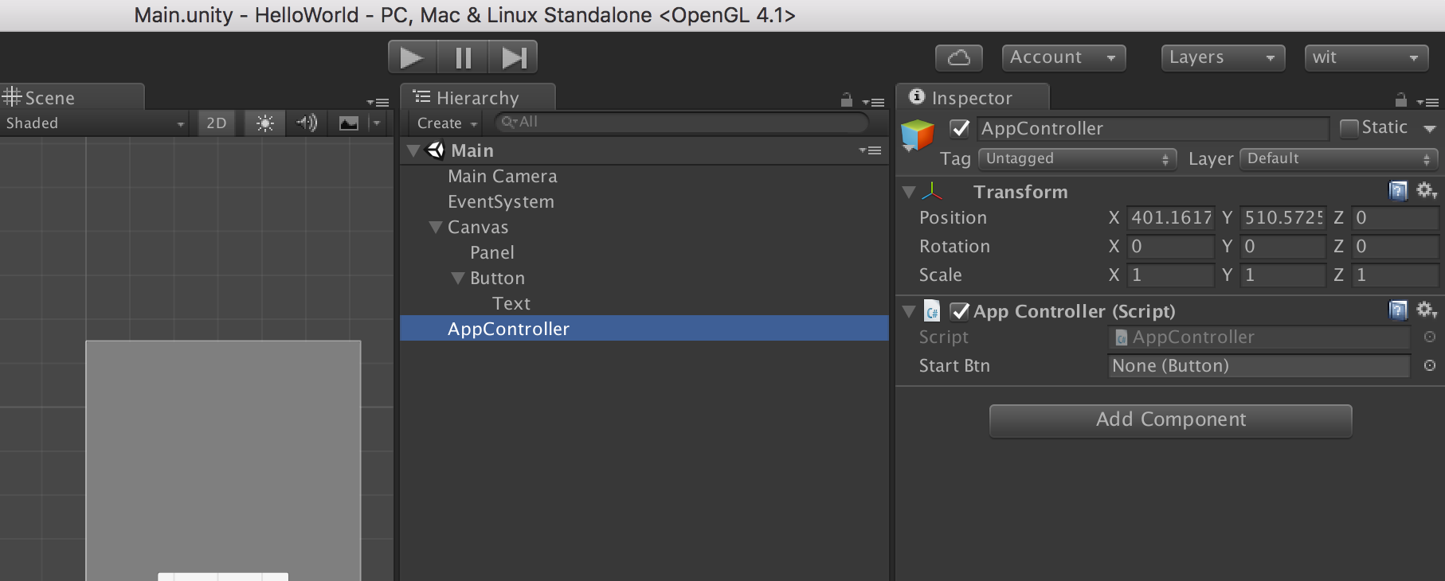
Task: Edit the AppController name field
Action: [1153, 129]
